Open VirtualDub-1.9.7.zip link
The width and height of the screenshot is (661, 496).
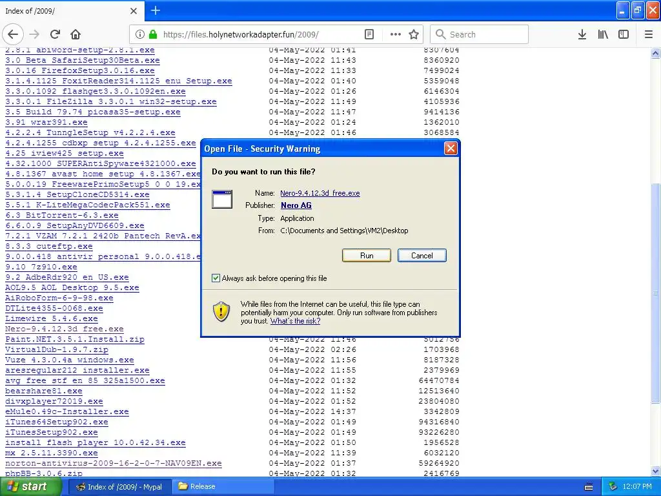[x=57, y=349]
